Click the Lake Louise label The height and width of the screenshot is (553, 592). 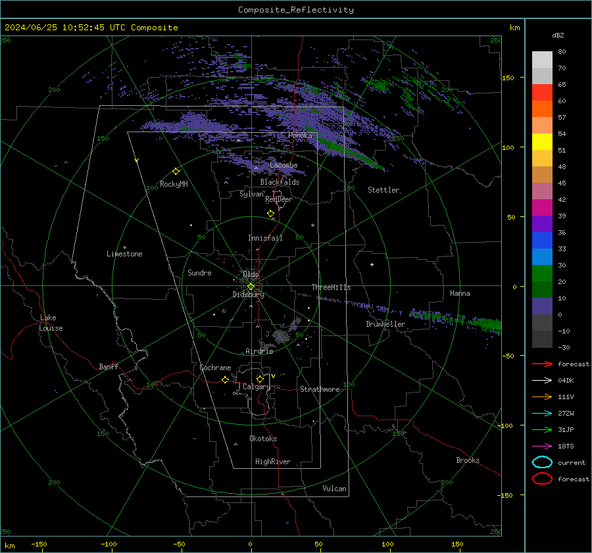point(51,323)
